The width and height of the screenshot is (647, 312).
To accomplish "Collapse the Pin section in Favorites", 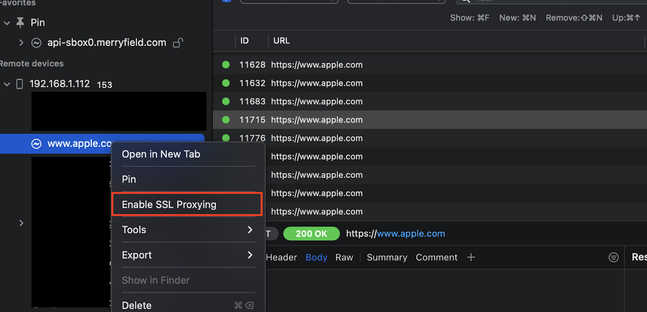I will coord(7,23).
